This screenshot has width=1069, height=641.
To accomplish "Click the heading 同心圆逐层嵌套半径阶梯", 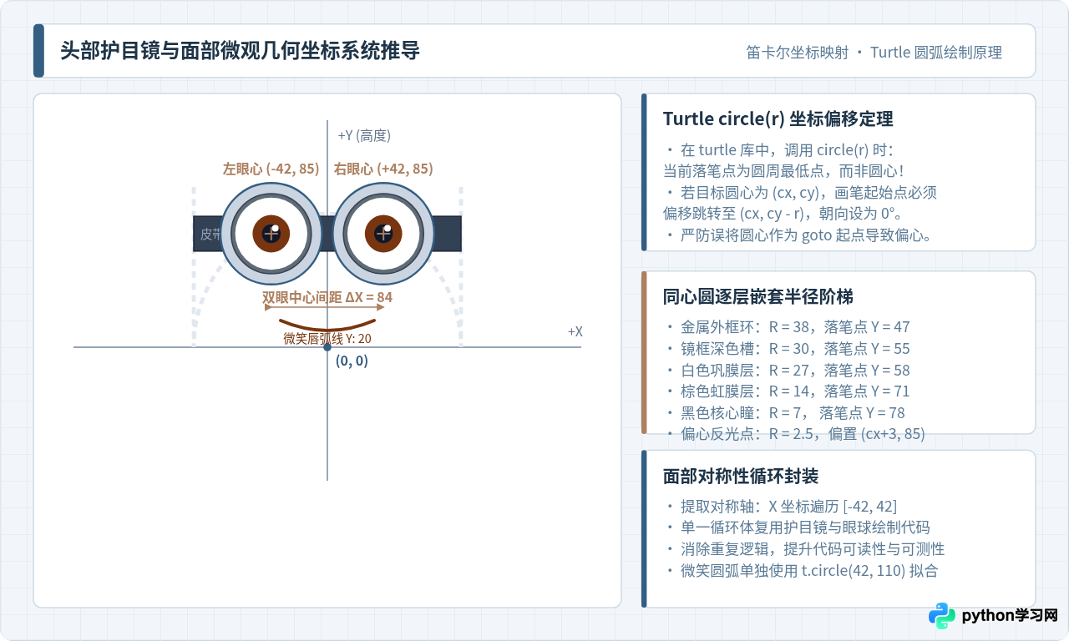I will (757, 296).
